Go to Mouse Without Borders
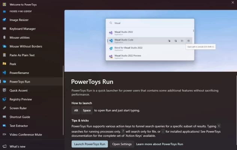Viewport: 237px width, 150px height. pyautogui.click(x=25, y=46)
